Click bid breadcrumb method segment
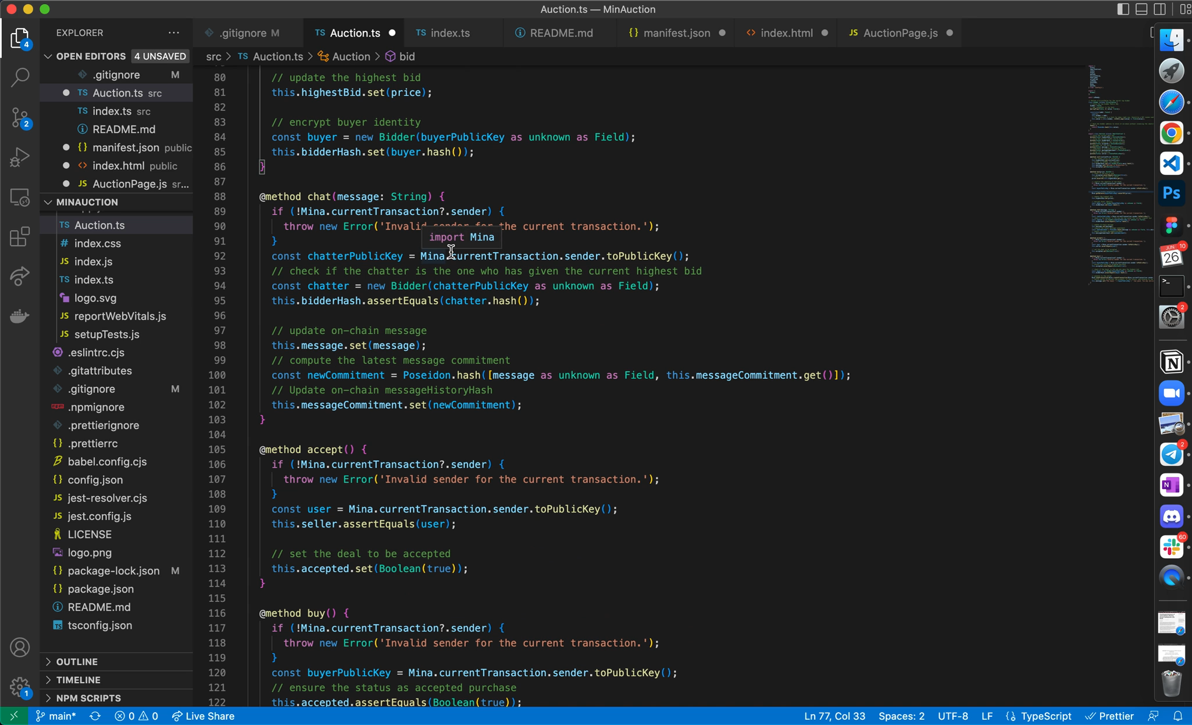 pos(400,56)
